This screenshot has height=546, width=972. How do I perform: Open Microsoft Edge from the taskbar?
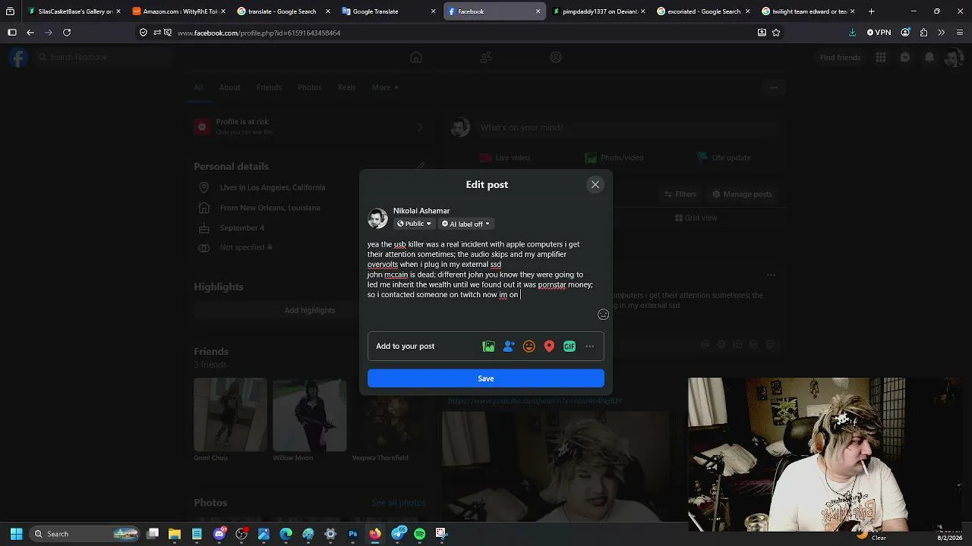(x=286, y=534)
